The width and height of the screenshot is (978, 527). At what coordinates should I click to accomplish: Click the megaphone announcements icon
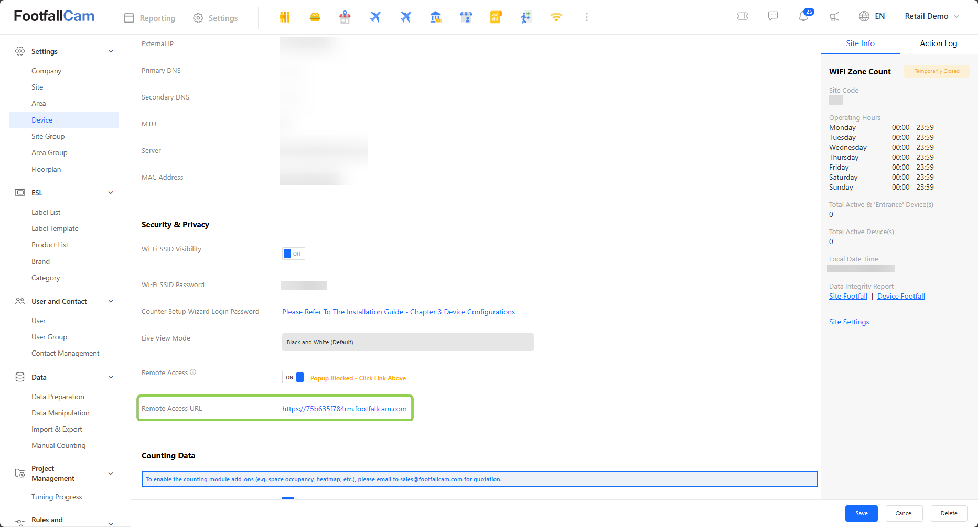pyautogui.click(x=834, y=17)
